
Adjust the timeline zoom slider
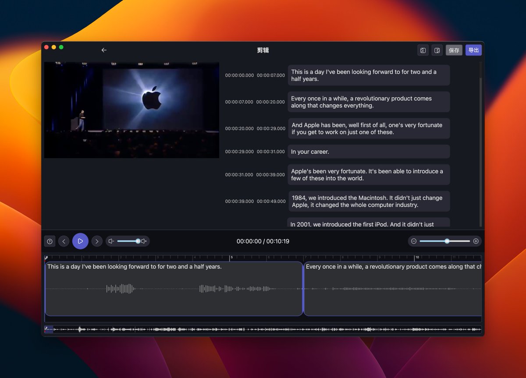pyautogui.click(x=444, y=241)
